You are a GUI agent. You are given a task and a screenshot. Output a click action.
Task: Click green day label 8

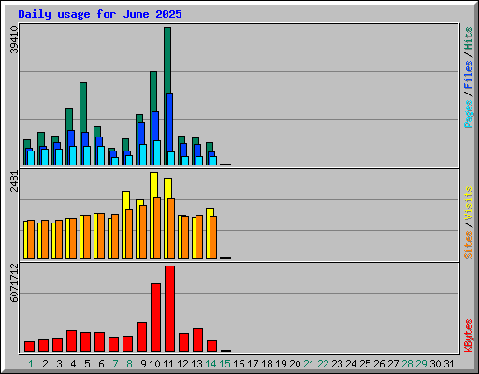(129, 364)
